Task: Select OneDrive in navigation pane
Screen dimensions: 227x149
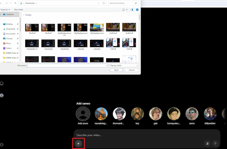Action: point(10,14)
